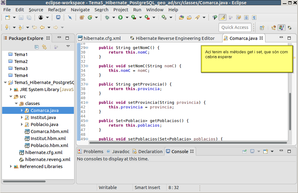This screenshot has height=193, width=298.
Task: Click the Back navigation arrow icon
Action: tap(42, 27)
